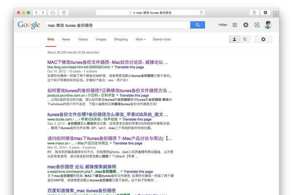This screenshot has width=293, height=195.
Task: Open account profile avatar
Action: tap(268, 25)
